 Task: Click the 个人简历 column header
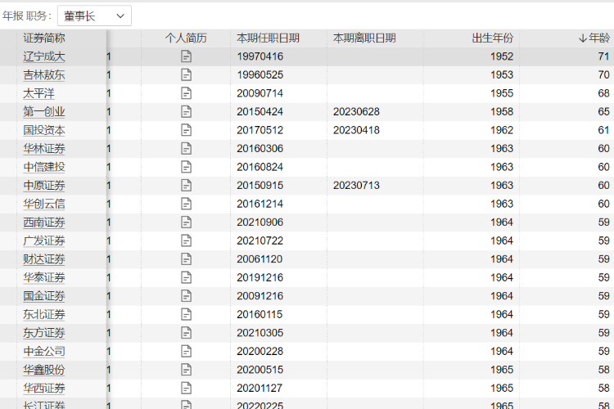186,38
